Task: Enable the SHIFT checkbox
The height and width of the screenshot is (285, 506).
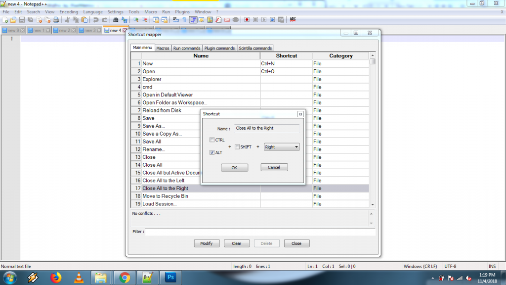Action: [237, 146]
